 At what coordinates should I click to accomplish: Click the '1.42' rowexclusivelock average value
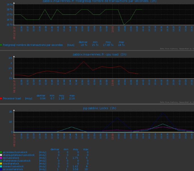click(x=75, y=166)
